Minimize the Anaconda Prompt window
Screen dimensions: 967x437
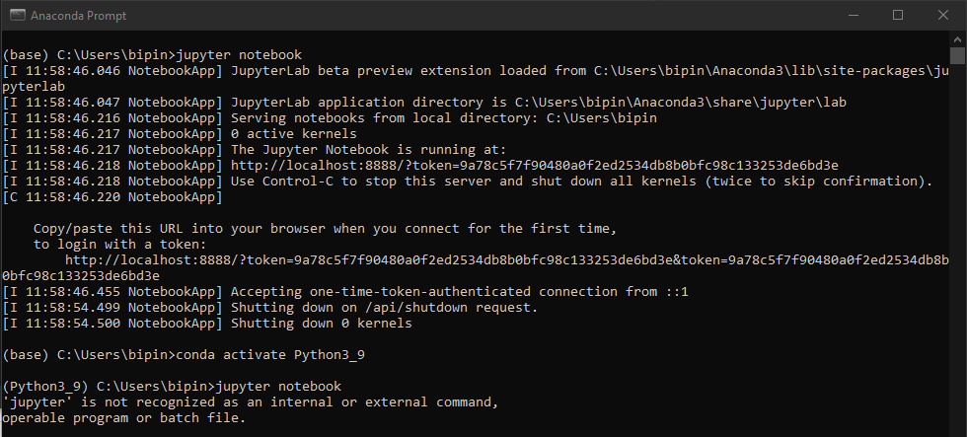[x=854, y=16]
